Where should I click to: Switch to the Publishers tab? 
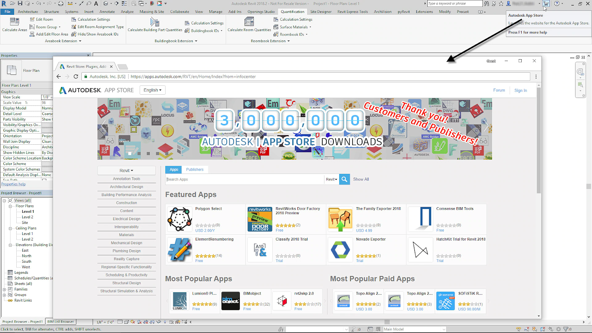point(195,169)
